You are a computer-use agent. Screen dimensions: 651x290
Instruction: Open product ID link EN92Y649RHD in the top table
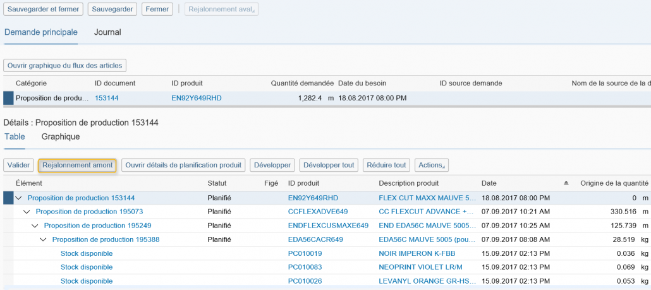coord(197,99)
